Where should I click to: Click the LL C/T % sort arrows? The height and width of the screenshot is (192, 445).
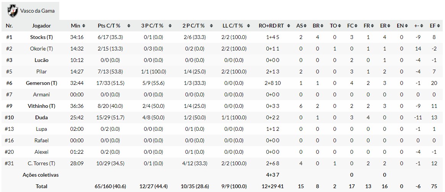[x=252, y=26]
